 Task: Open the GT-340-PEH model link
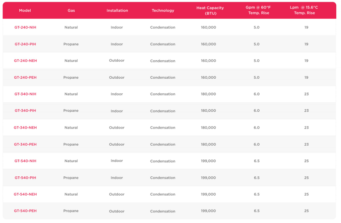[25, 144]
